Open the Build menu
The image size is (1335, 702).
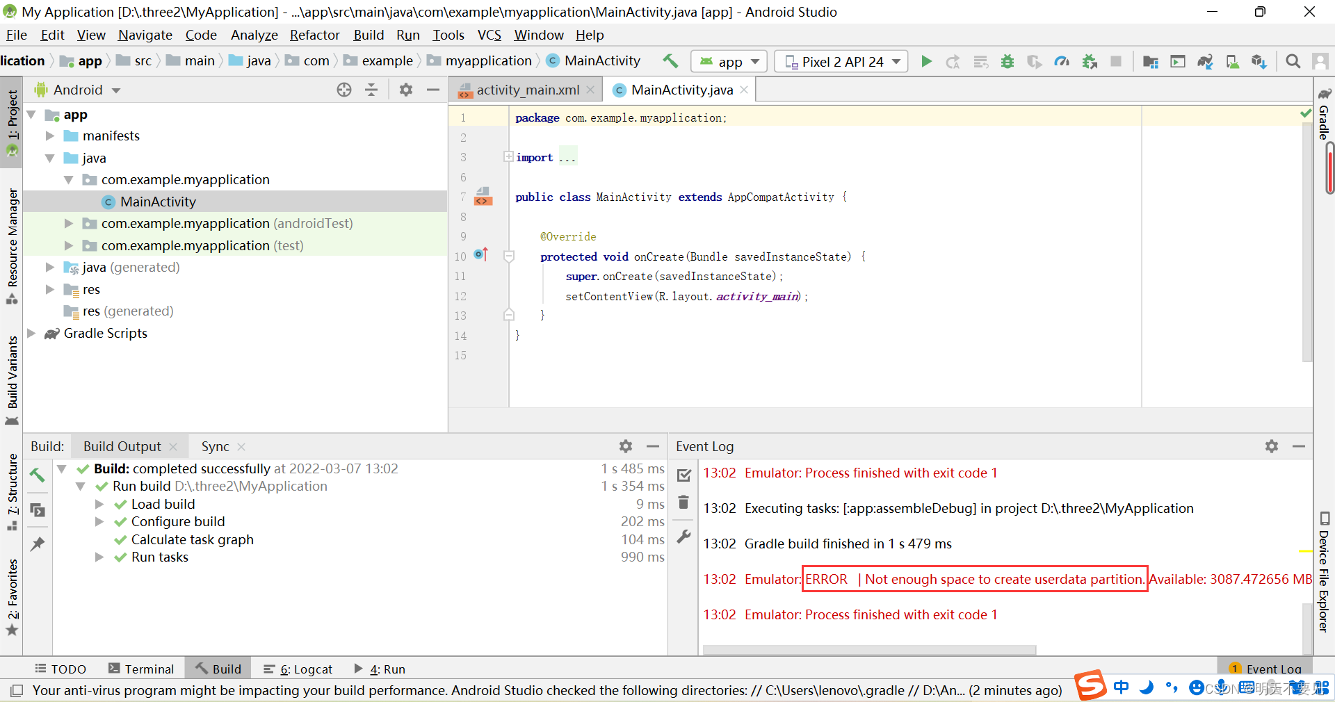369,35
